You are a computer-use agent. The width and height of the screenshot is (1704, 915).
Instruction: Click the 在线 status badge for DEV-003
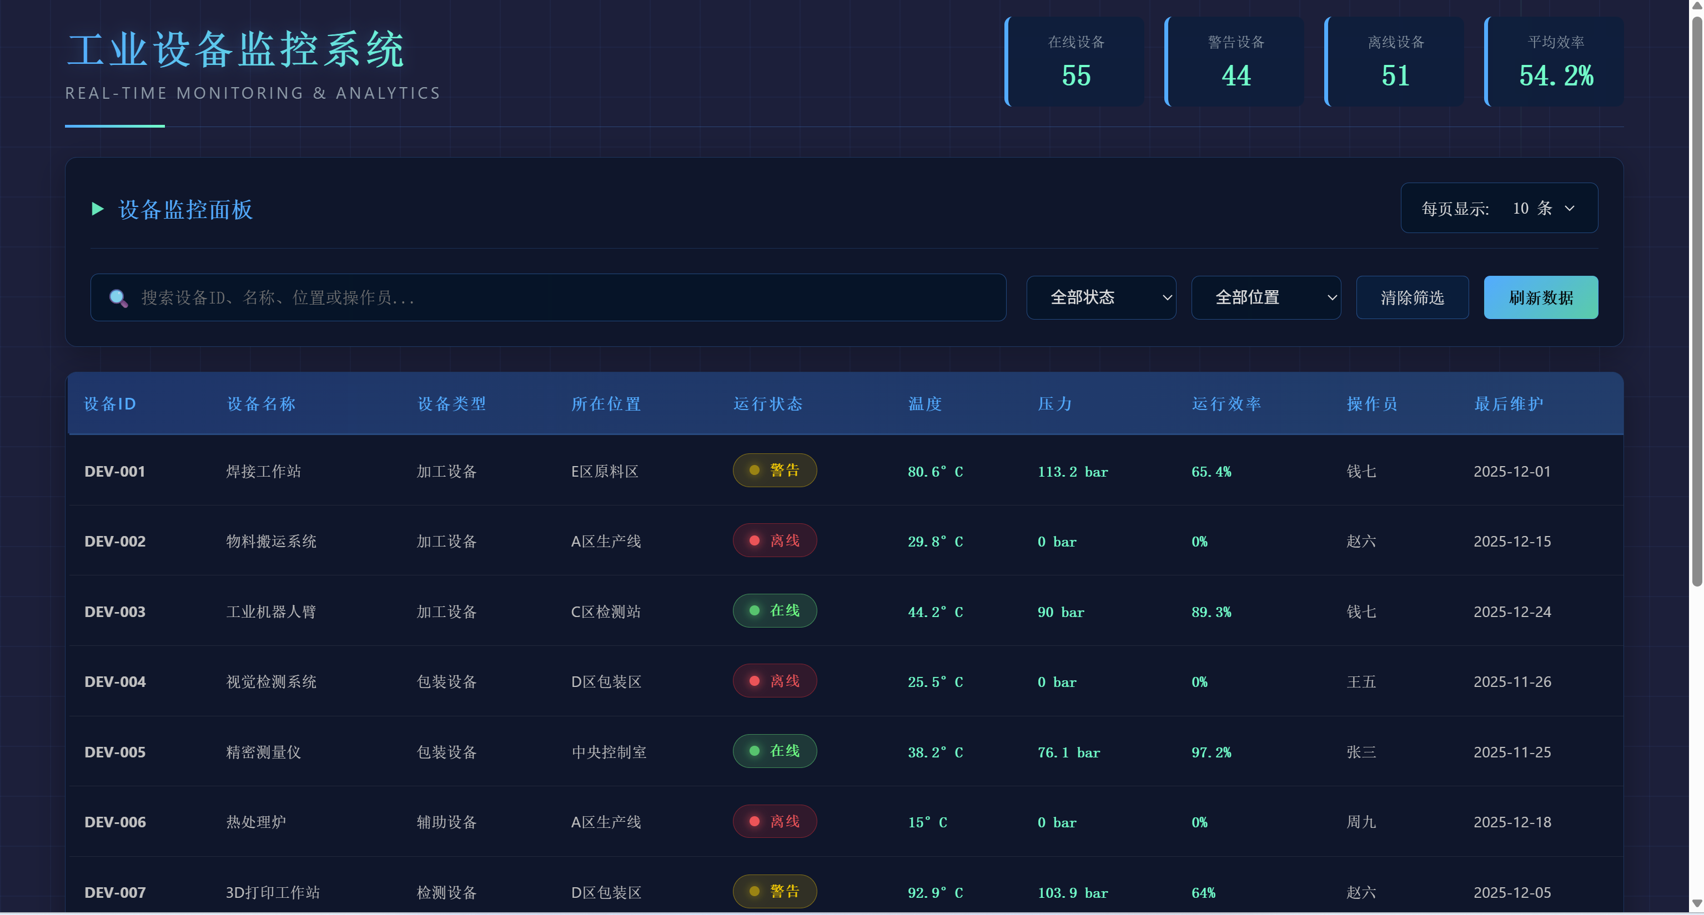774,611
